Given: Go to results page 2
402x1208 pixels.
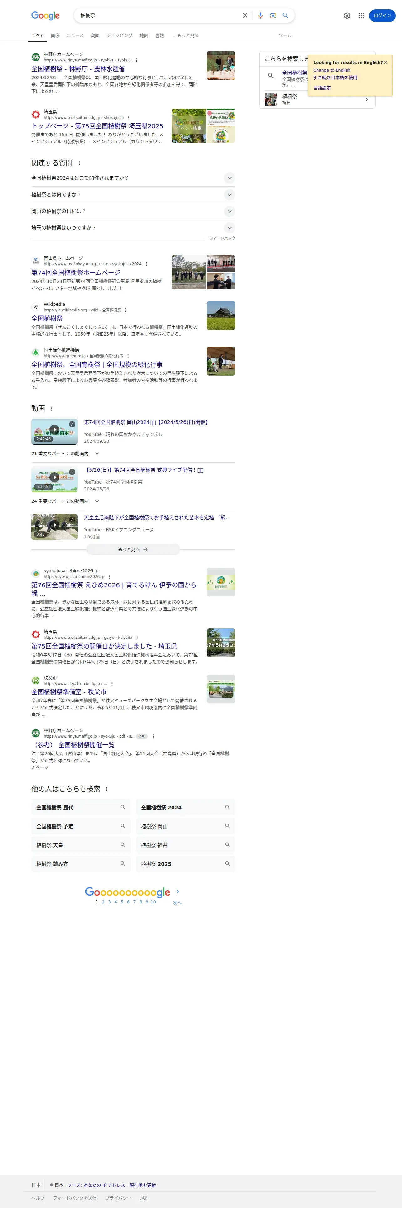Looking at the screenshot, I should click(103, 902).
